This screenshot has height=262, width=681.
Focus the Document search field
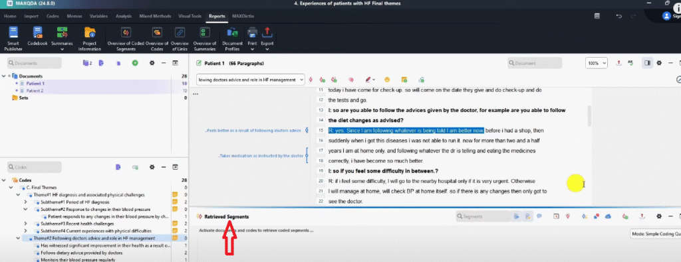pyautogui.click(x=535, y=63)
